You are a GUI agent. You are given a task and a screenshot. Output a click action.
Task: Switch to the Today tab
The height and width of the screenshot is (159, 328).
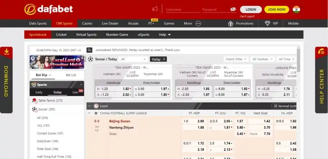[57, 92]
